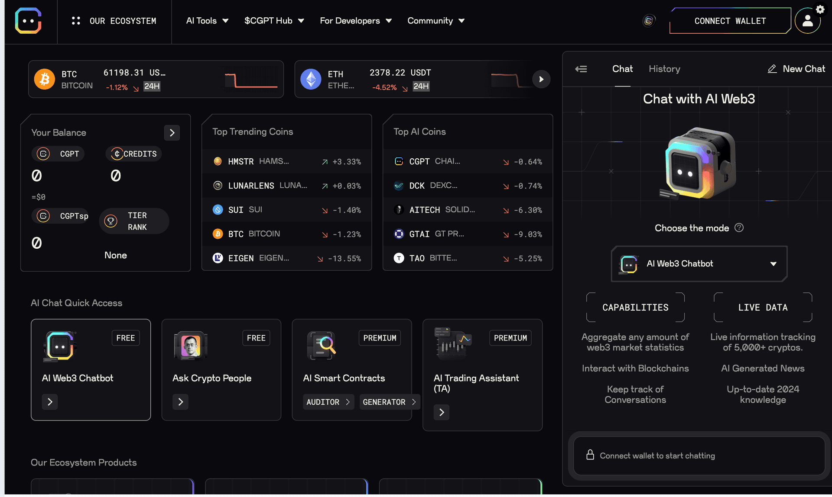Open Ask Crypto People card arrow

click(180, 402)
